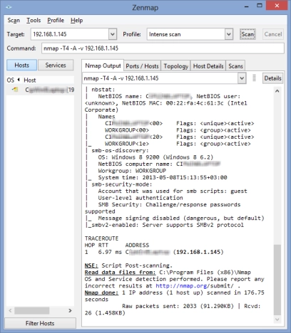Switch to the Nmap Output tab
This screenshot has width=291, height=333.
click(103, 65)
